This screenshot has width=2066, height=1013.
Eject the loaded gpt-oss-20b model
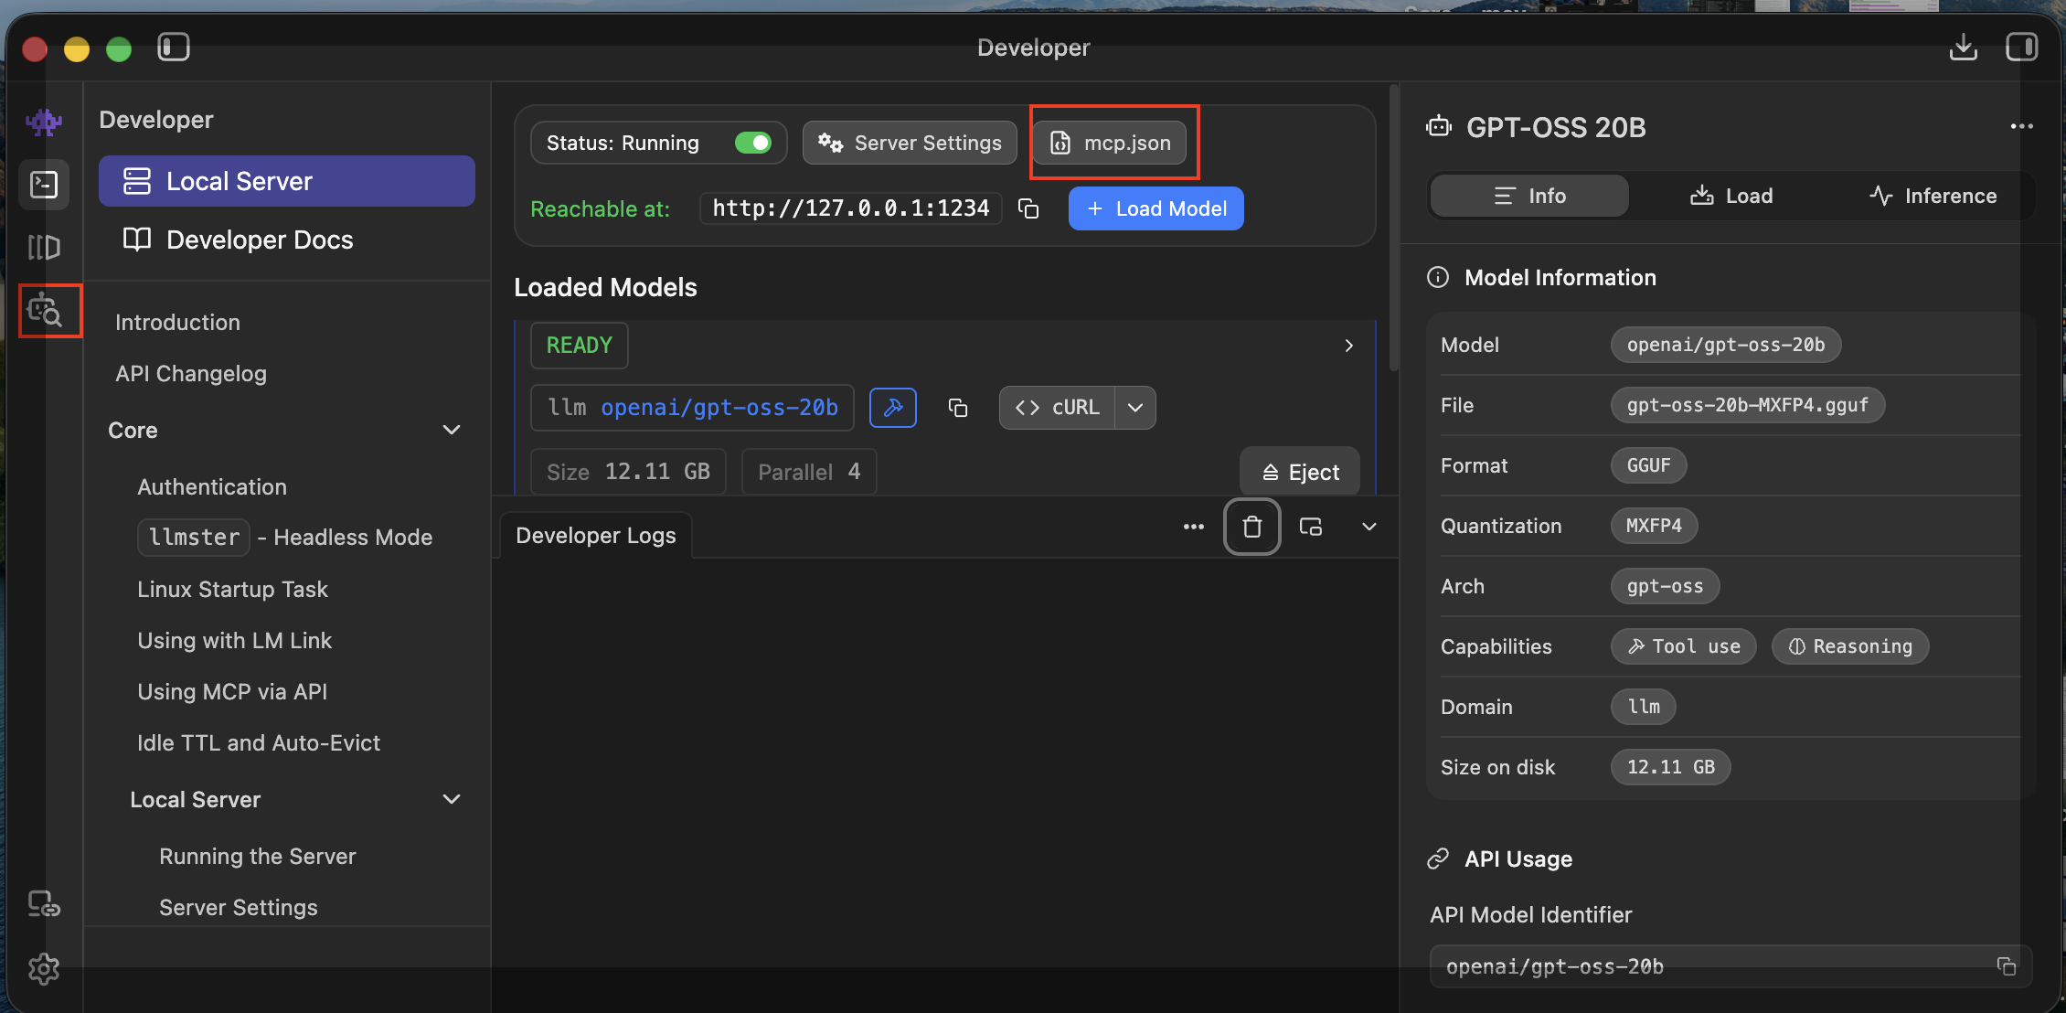pyautogui.click(x=1300, y=472)
